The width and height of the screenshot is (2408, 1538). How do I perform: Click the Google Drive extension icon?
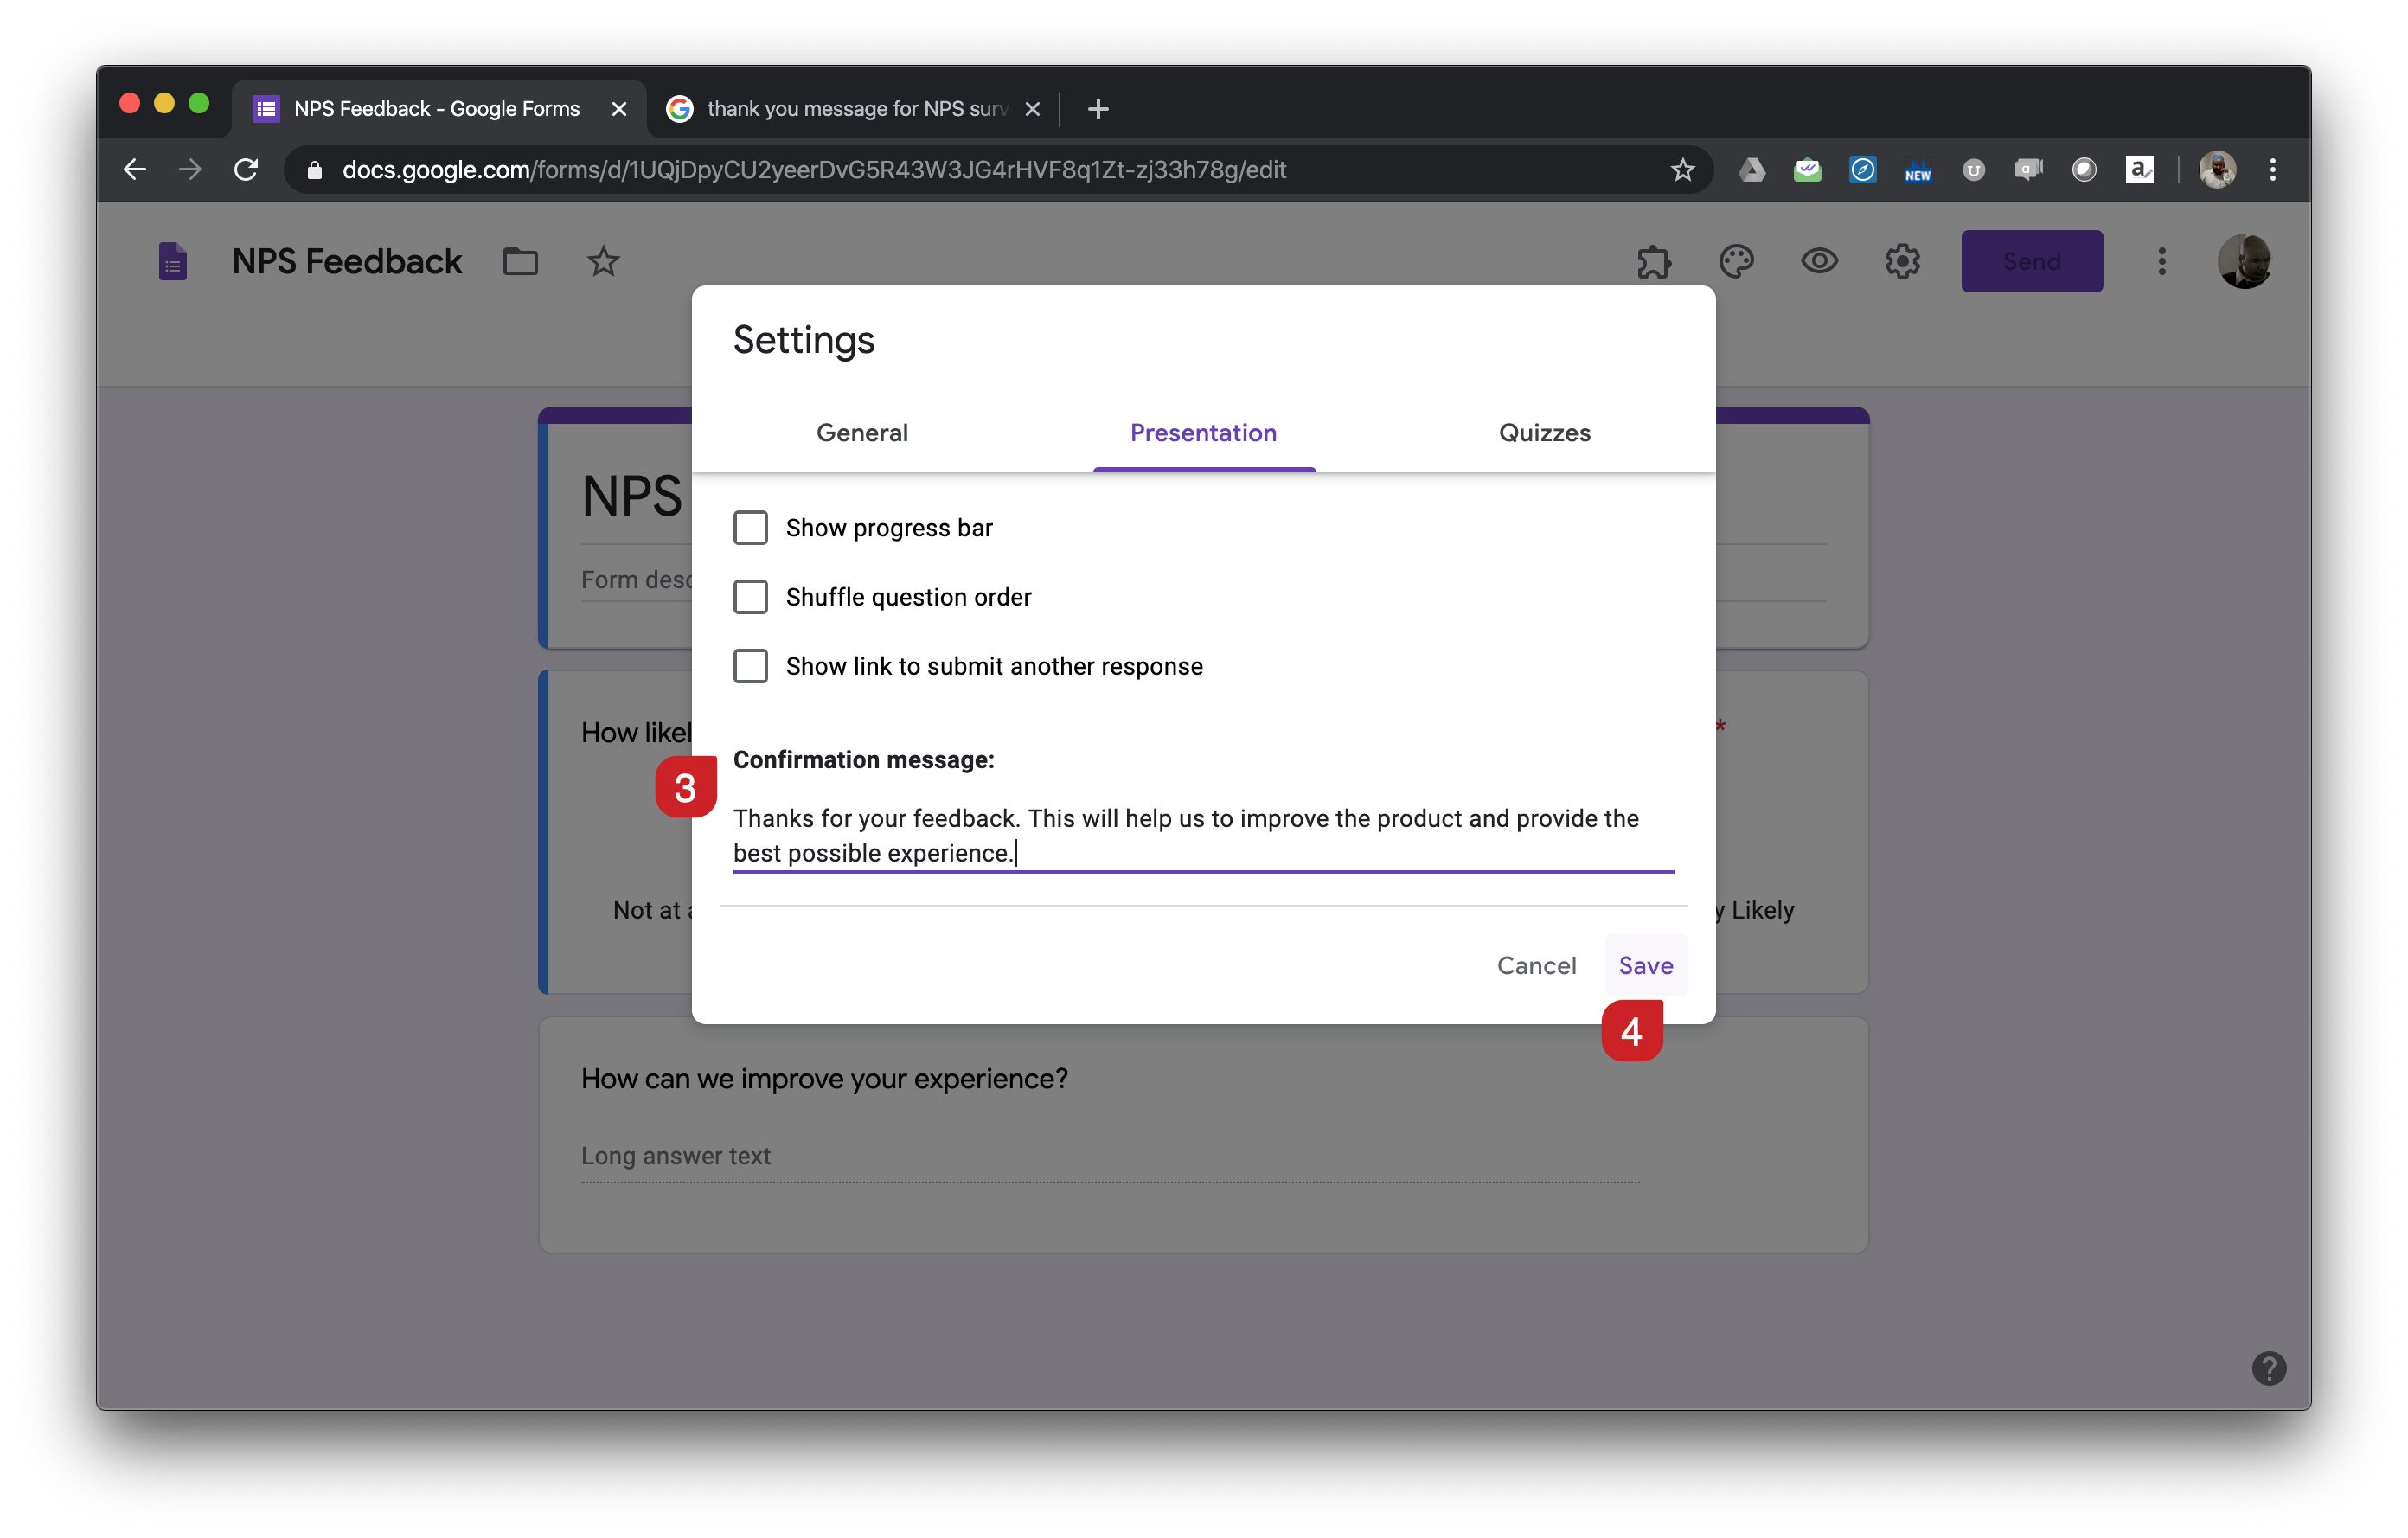click(x=1752, y=170)
